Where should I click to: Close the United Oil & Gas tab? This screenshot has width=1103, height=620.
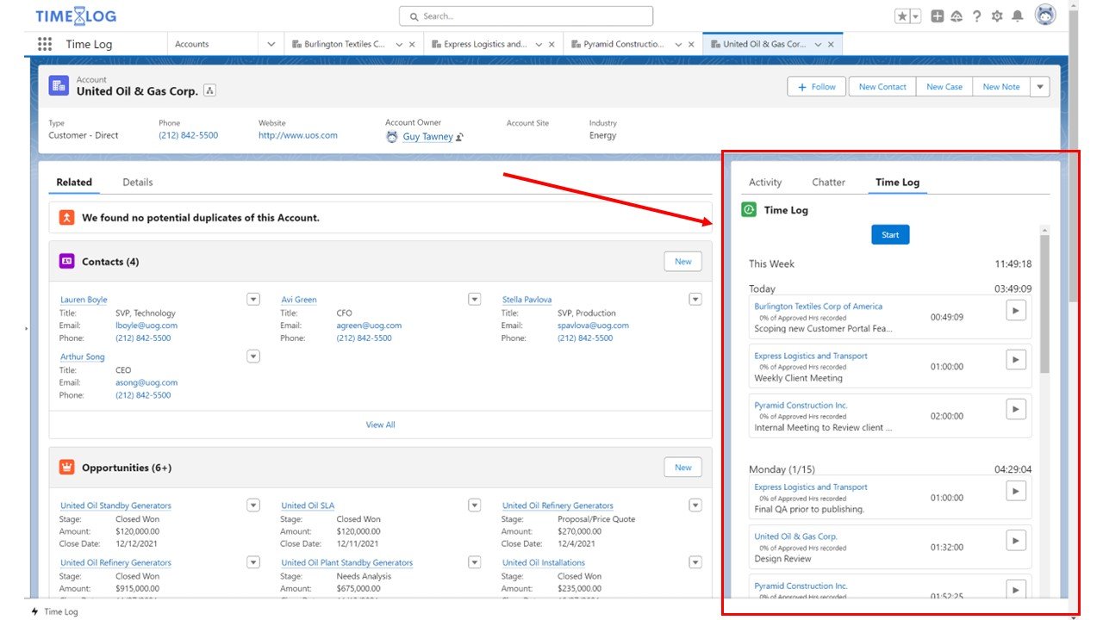(831, 44)
